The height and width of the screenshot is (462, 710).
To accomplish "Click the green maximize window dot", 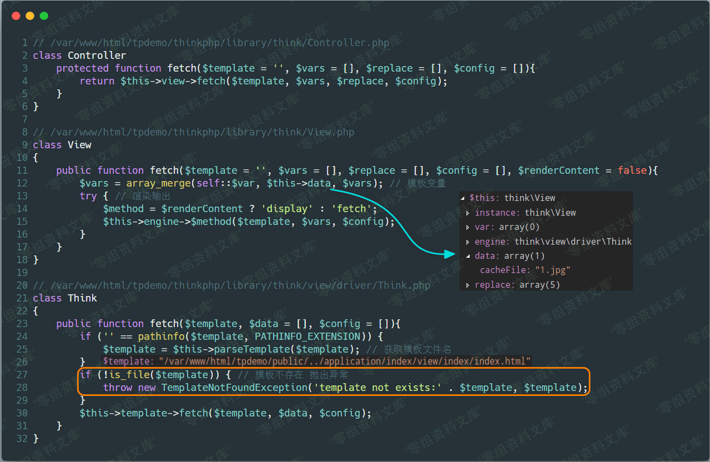I will click(x=44, y=16).
